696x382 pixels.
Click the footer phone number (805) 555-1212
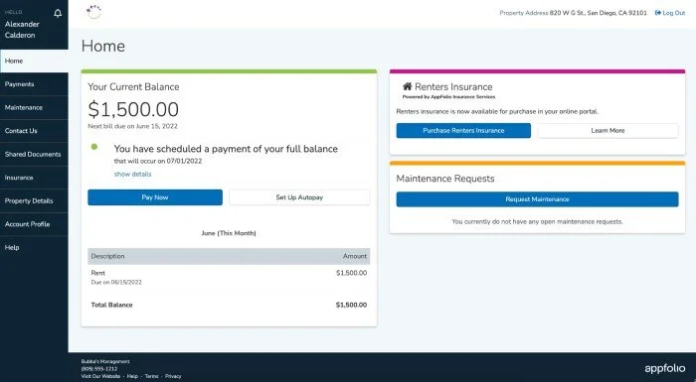[99, 369]
